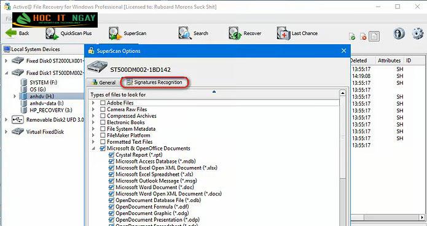427x226 pixels.
Task: Untick Microsoft Word Document (*.doc)
Action: (x=111, y=187)
